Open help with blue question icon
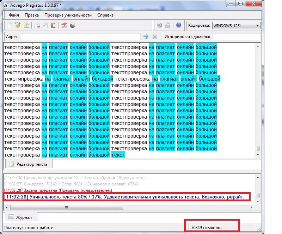 (x=179, y=25)
